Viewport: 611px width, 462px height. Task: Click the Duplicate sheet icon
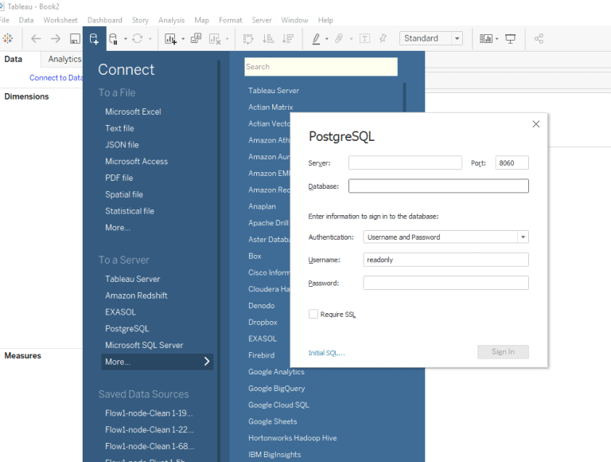pyautogui.click(x=196, y=38)
